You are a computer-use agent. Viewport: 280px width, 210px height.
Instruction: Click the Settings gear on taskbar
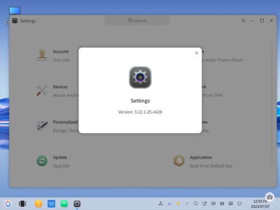[77, 204]
